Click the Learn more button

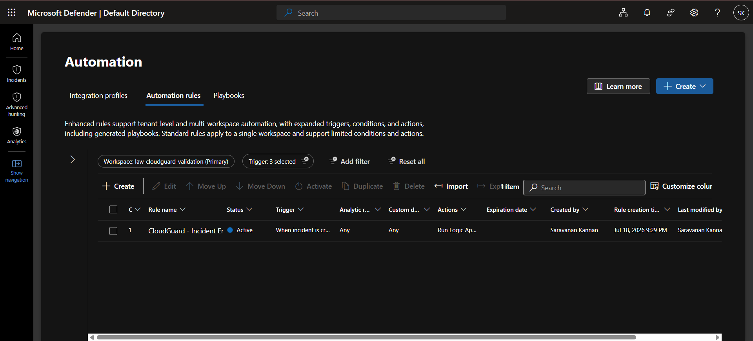pyautogui.click(x=618, y=86)
